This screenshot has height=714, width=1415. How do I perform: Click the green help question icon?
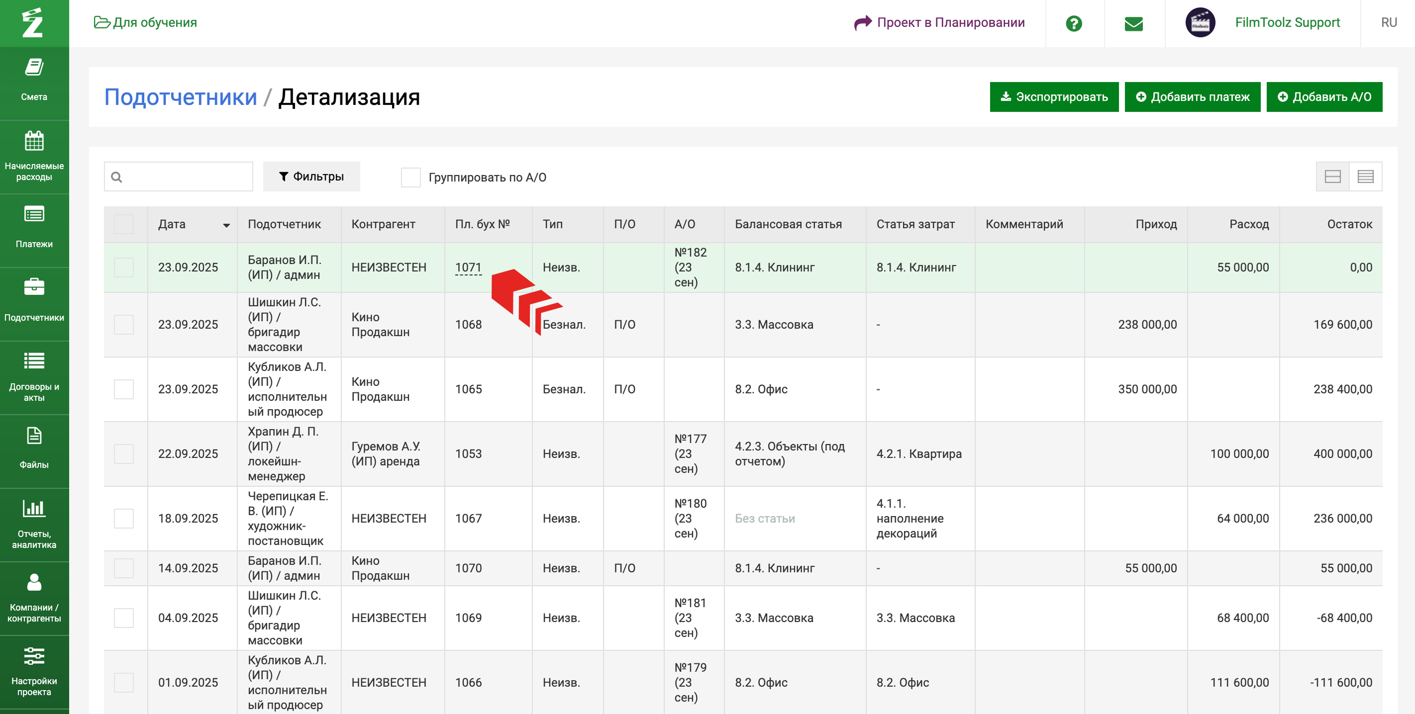coord(1073,23)
